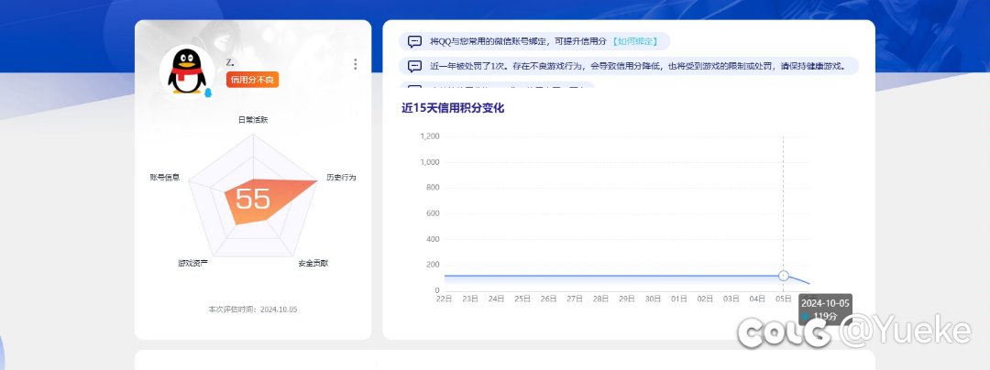Click the 01日 axis label

point(678,299)
